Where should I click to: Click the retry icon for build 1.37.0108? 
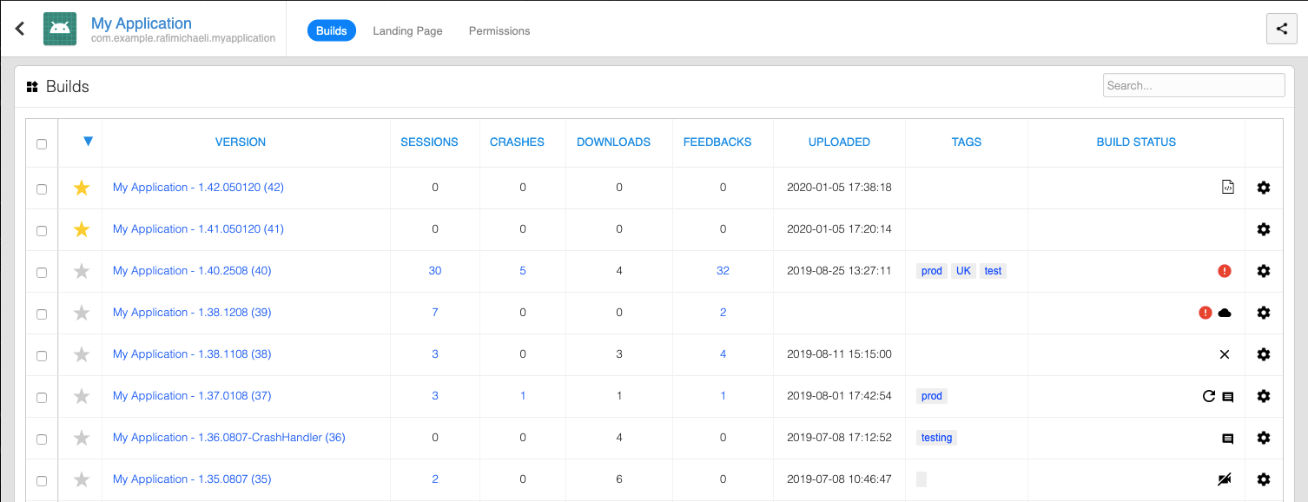tap(1208, 395)
